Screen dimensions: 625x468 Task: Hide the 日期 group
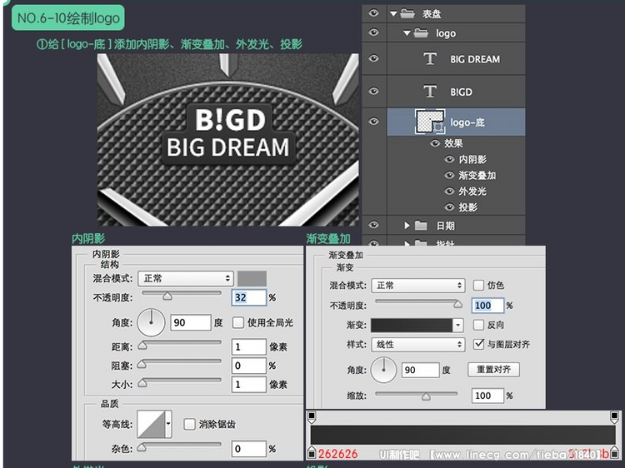tap(373, 225)
